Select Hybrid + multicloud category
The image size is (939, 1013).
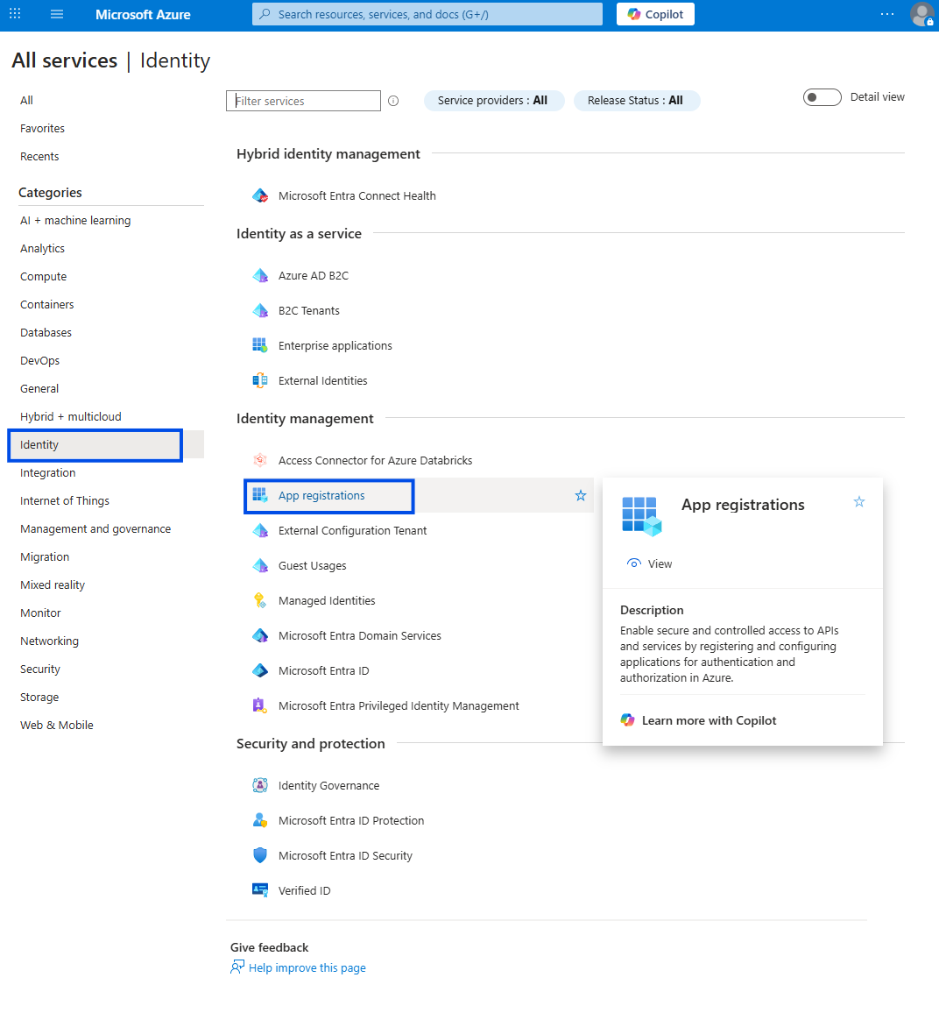tap(70, 417)
